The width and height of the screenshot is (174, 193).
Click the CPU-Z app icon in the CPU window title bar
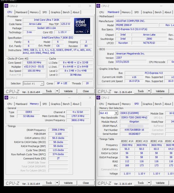6,6
